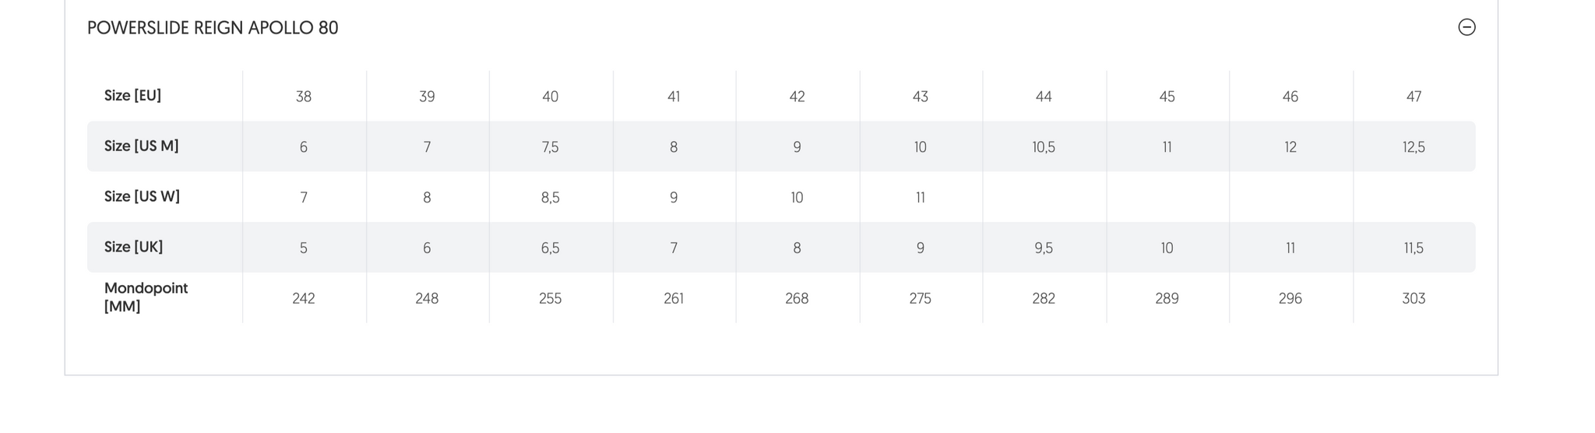1595x433 pixels.
Task: Select the Size [US M] row label
Action: click(x=142, y=146)
